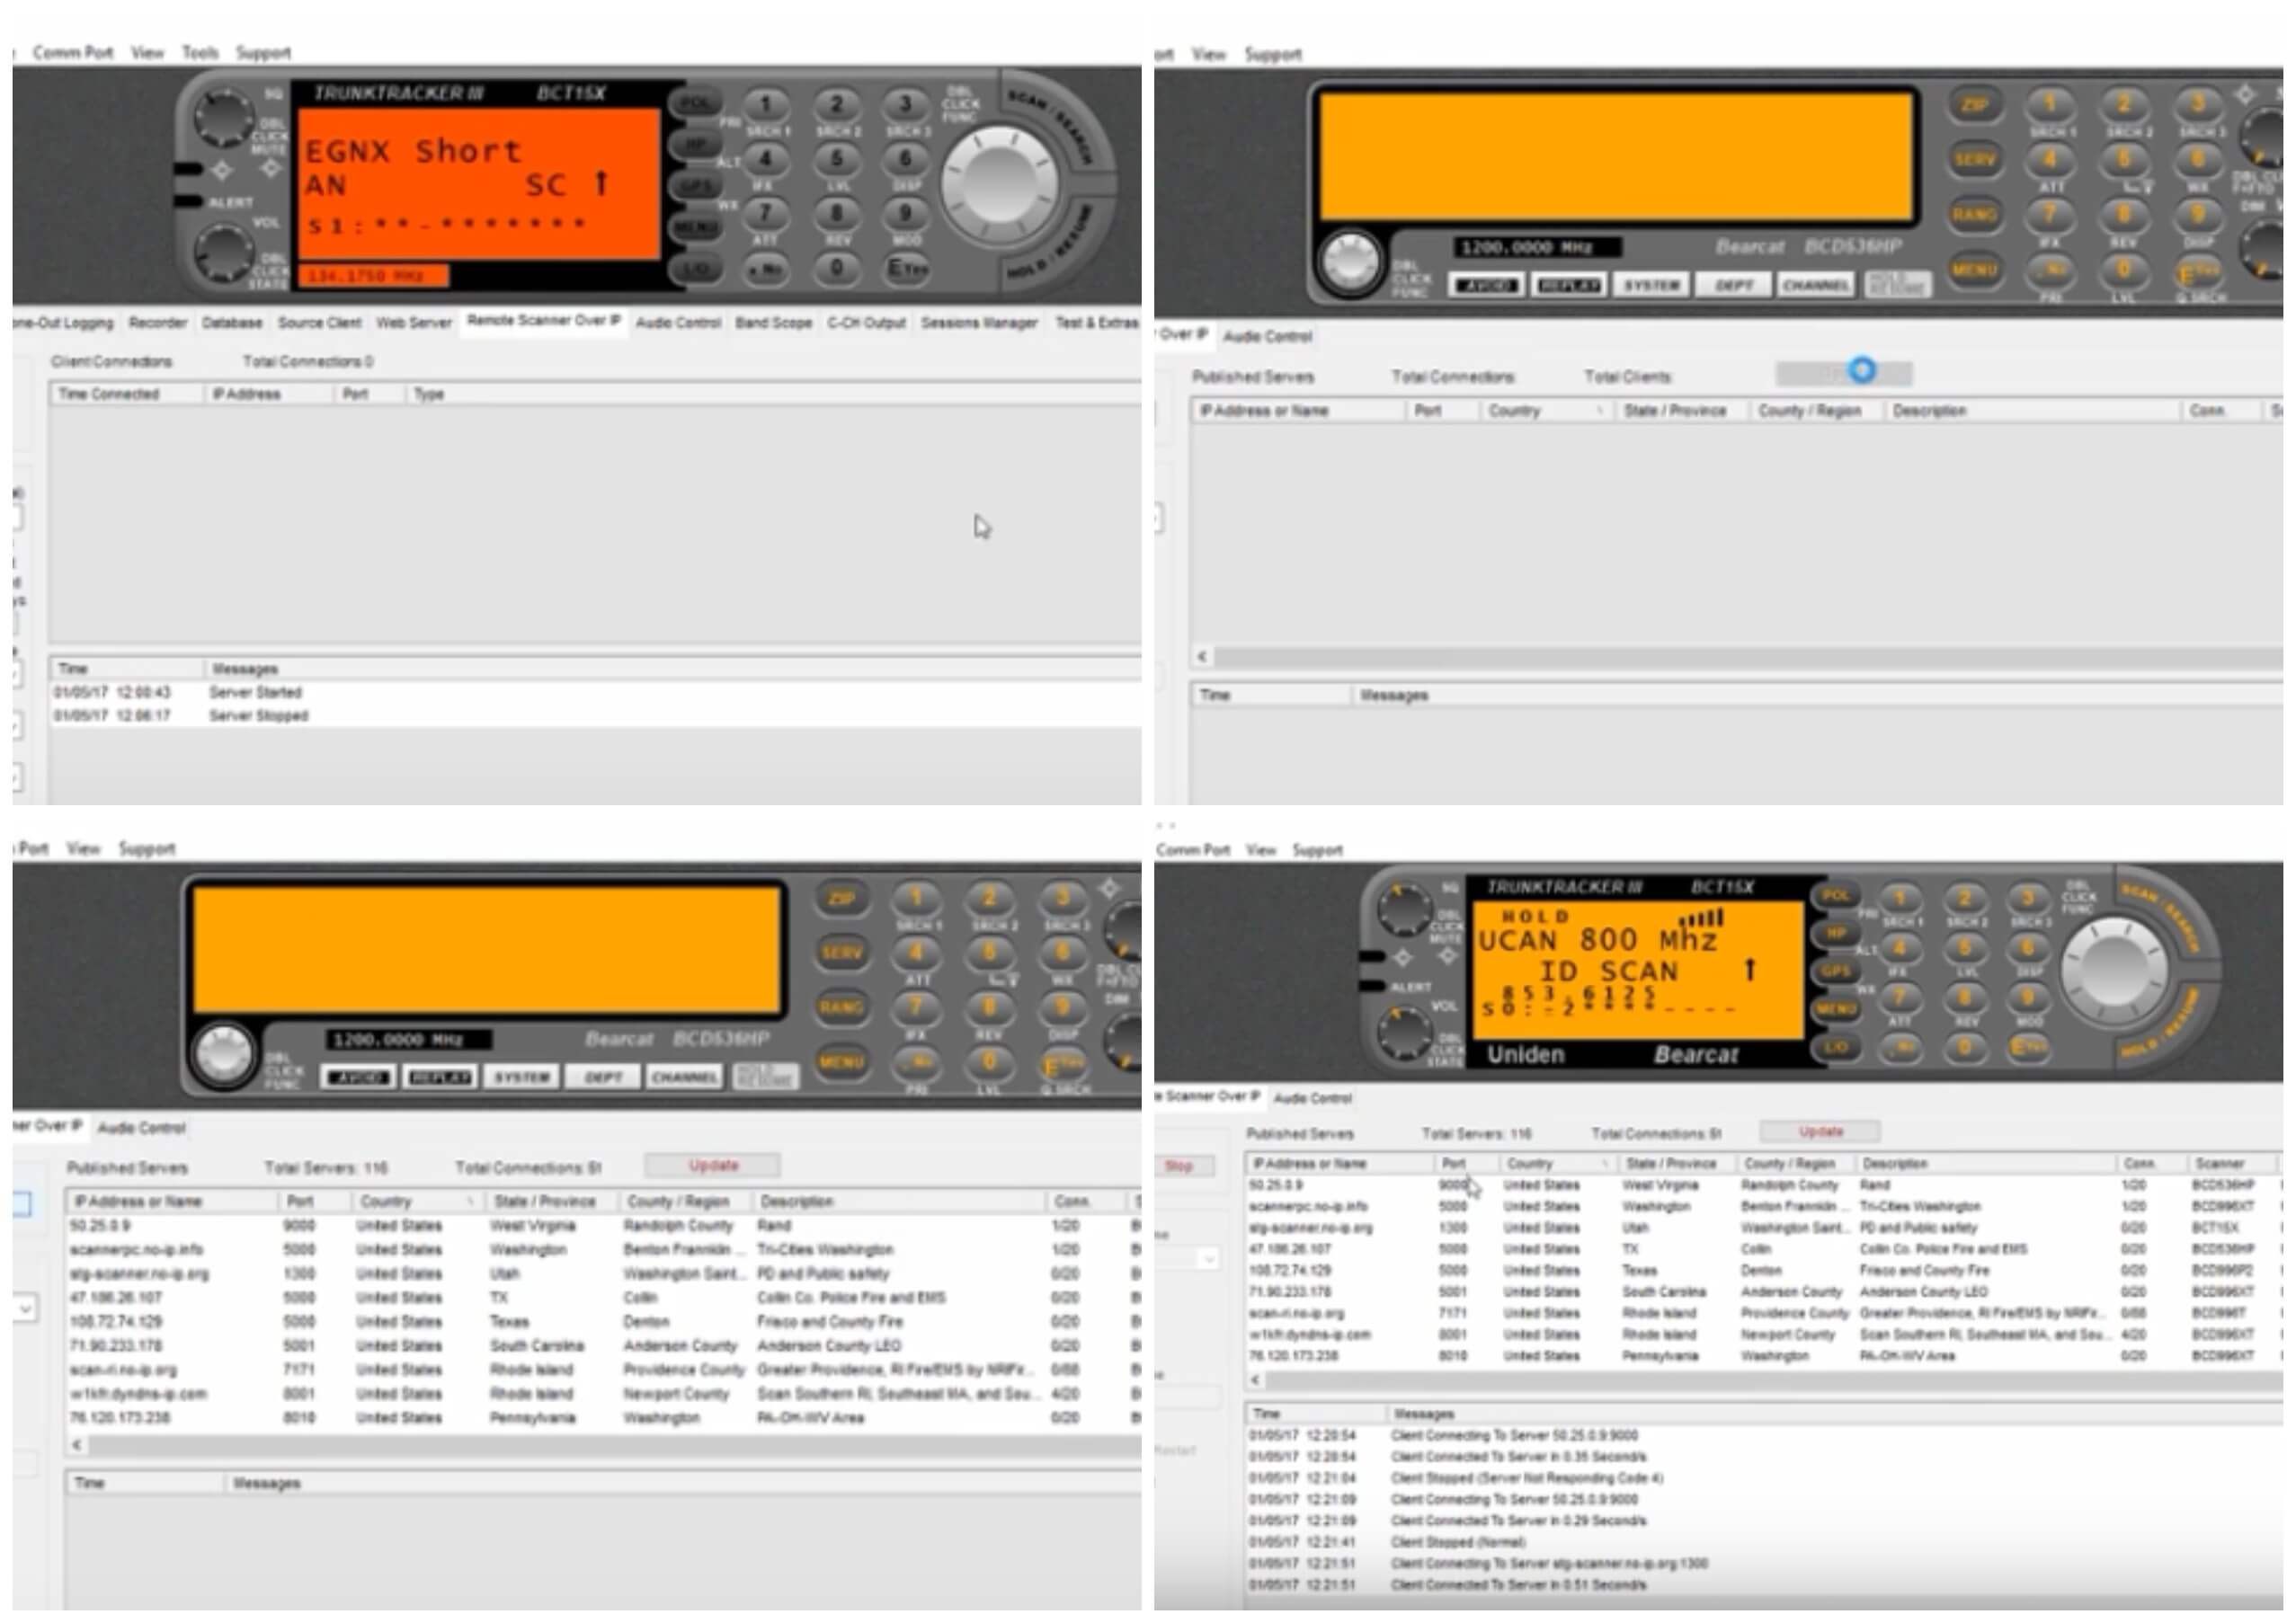Click Update button in BCD536HP window with server list

pyautogui.click(x=713, y=1166)
